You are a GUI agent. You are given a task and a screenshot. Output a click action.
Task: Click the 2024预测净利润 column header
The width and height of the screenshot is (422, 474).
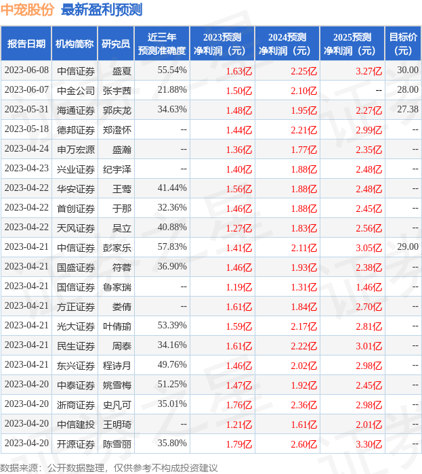pos(287,43)
